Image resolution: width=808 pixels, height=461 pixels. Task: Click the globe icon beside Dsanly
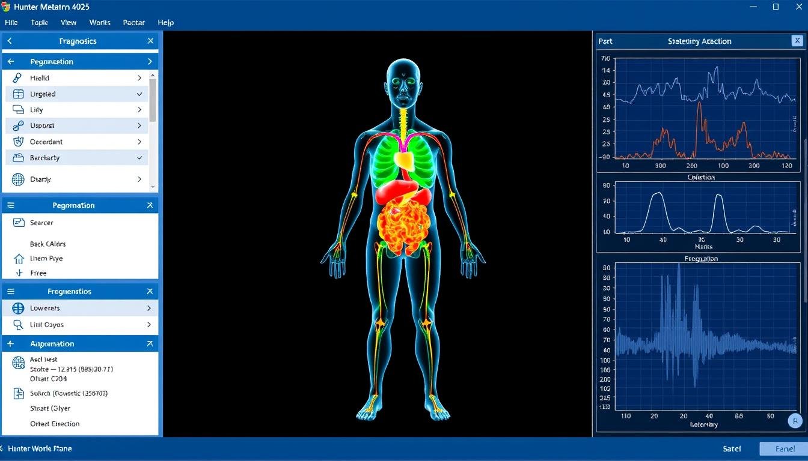[18, 179]
